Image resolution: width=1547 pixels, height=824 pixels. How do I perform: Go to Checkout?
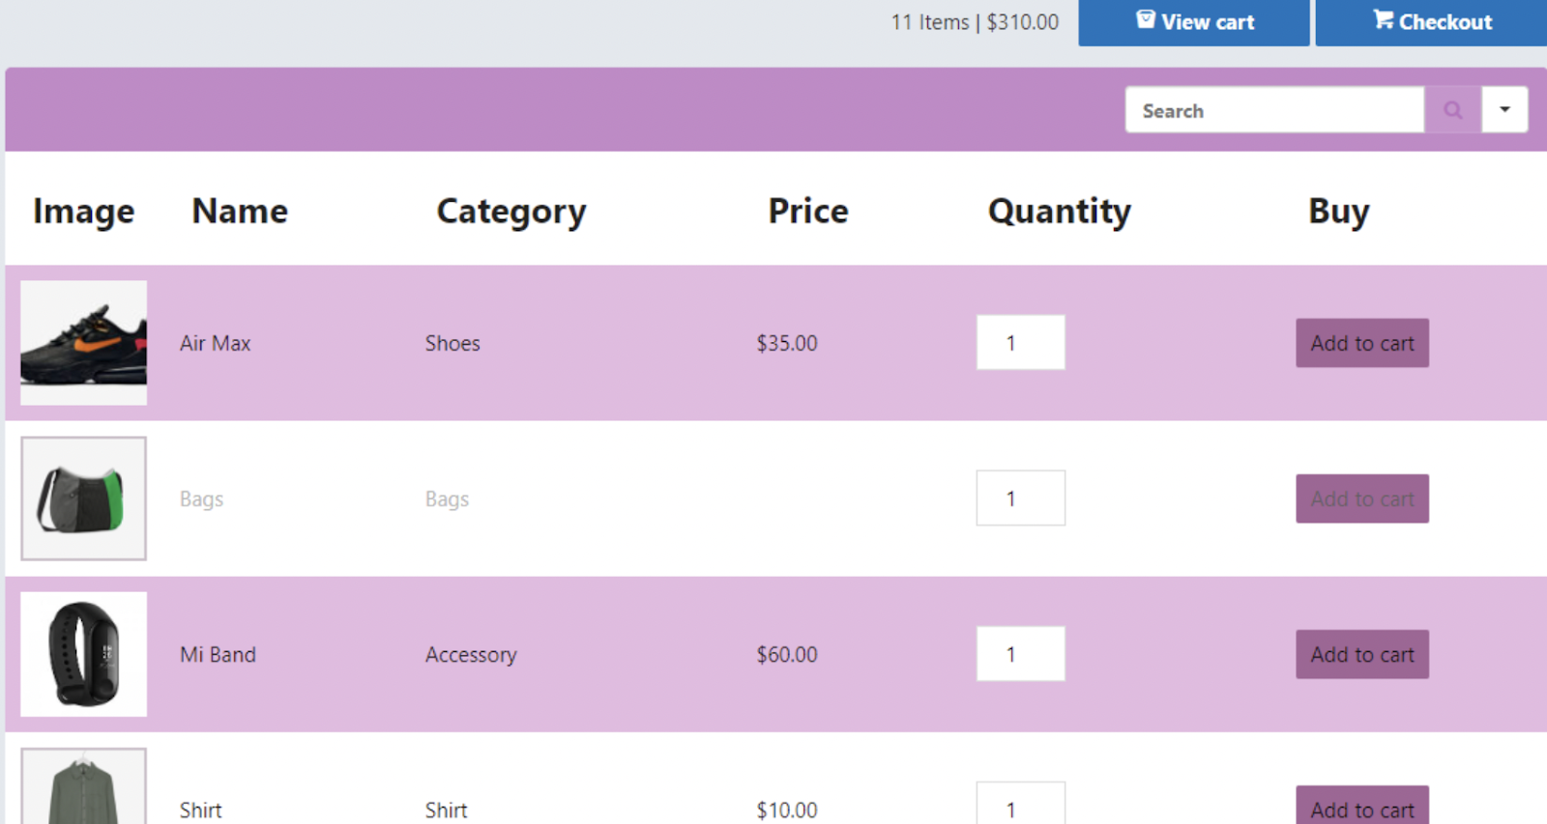click(x=1431, y=22)
